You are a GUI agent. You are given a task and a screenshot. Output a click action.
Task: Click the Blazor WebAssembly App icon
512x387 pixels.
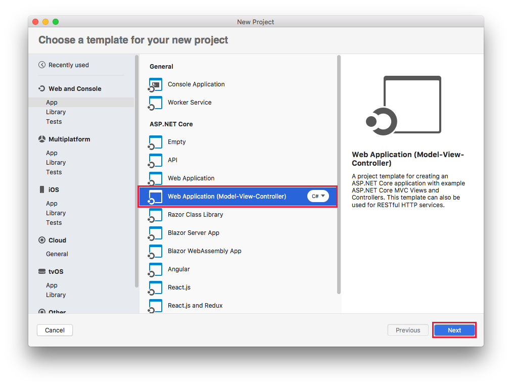pyautogui.click(x=155, y=251)
